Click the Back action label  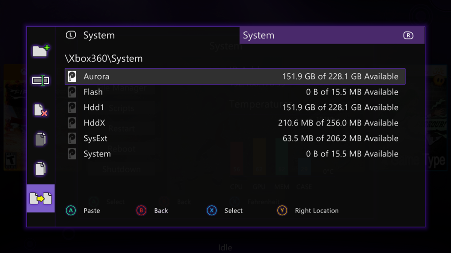[161, 211]
